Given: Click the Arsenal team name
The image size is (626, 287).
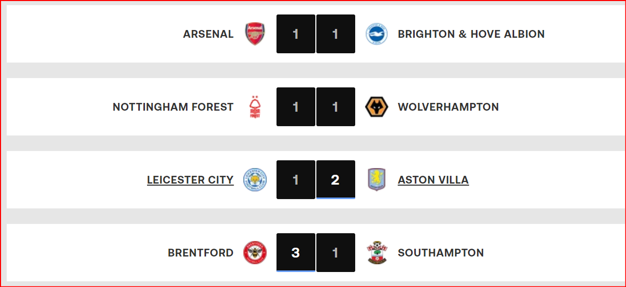Looking at the screenshot, I should coord(208,34).
